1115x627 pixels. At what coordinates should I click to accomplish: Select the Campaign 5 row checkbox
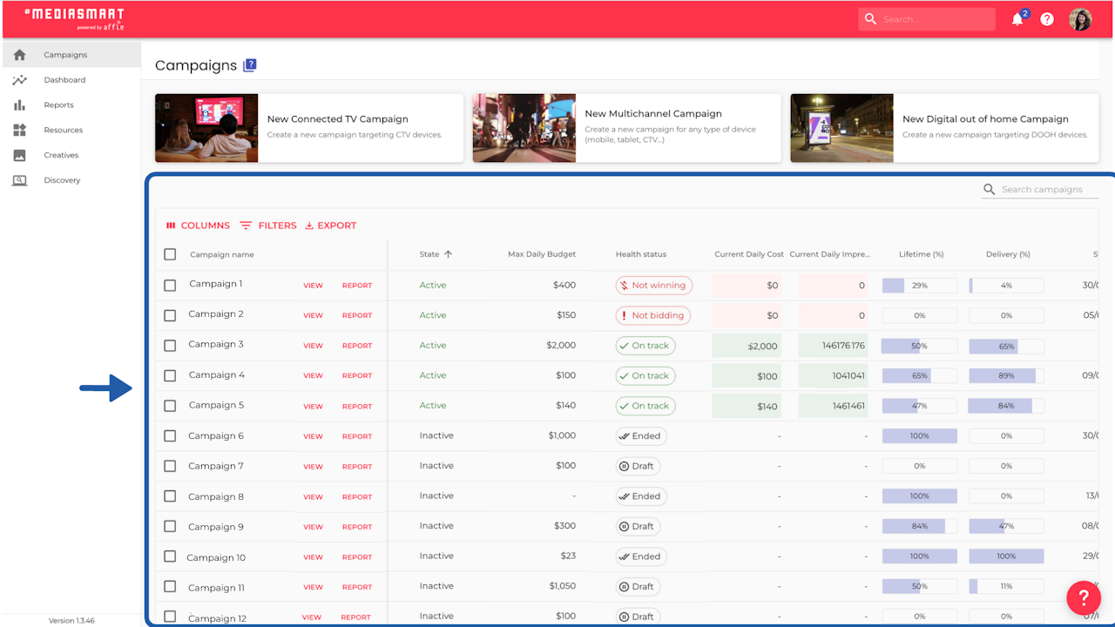point(170,406)
